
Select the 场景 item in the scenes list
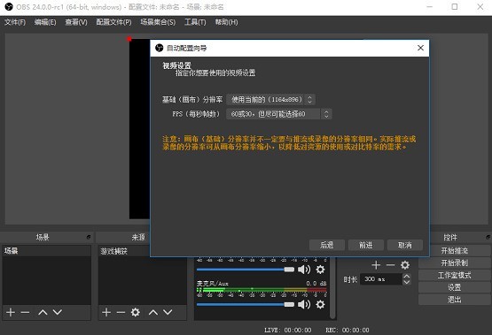[47, 251]
